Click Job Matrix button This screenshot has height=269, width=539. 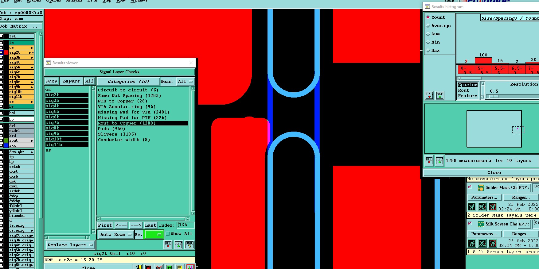point(21,26)
